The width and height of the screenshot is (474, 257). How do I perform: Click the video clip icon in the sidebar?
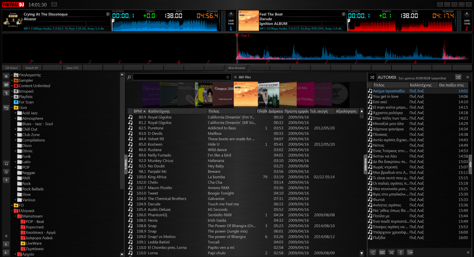[6, 172]
